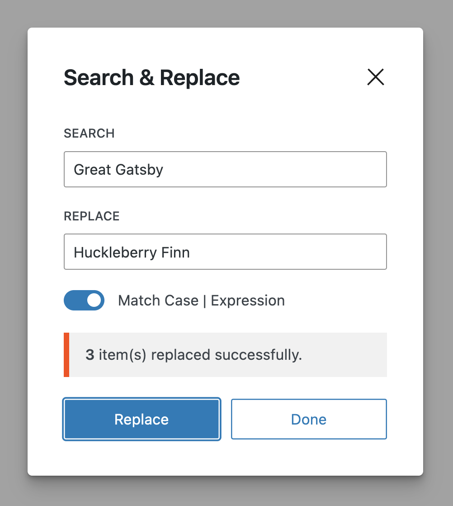Viewport: 453px width, 506px height.
Task: Click the Replace field containing Huckleberry Finn
Action: [x=226, y=252]
